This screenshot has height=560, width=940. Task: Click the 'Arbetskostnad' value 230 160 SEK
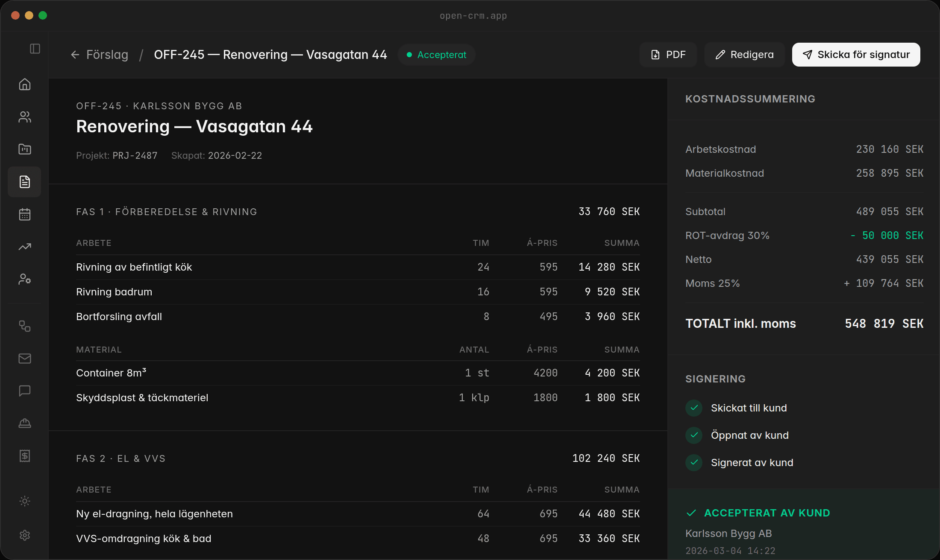tap(890, 149)
